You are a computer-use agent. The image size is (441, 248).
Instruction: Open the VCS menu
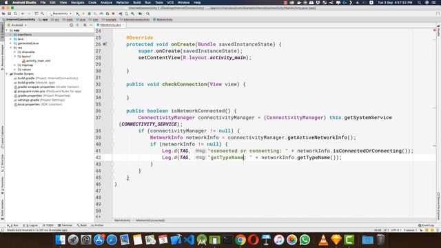170,3
